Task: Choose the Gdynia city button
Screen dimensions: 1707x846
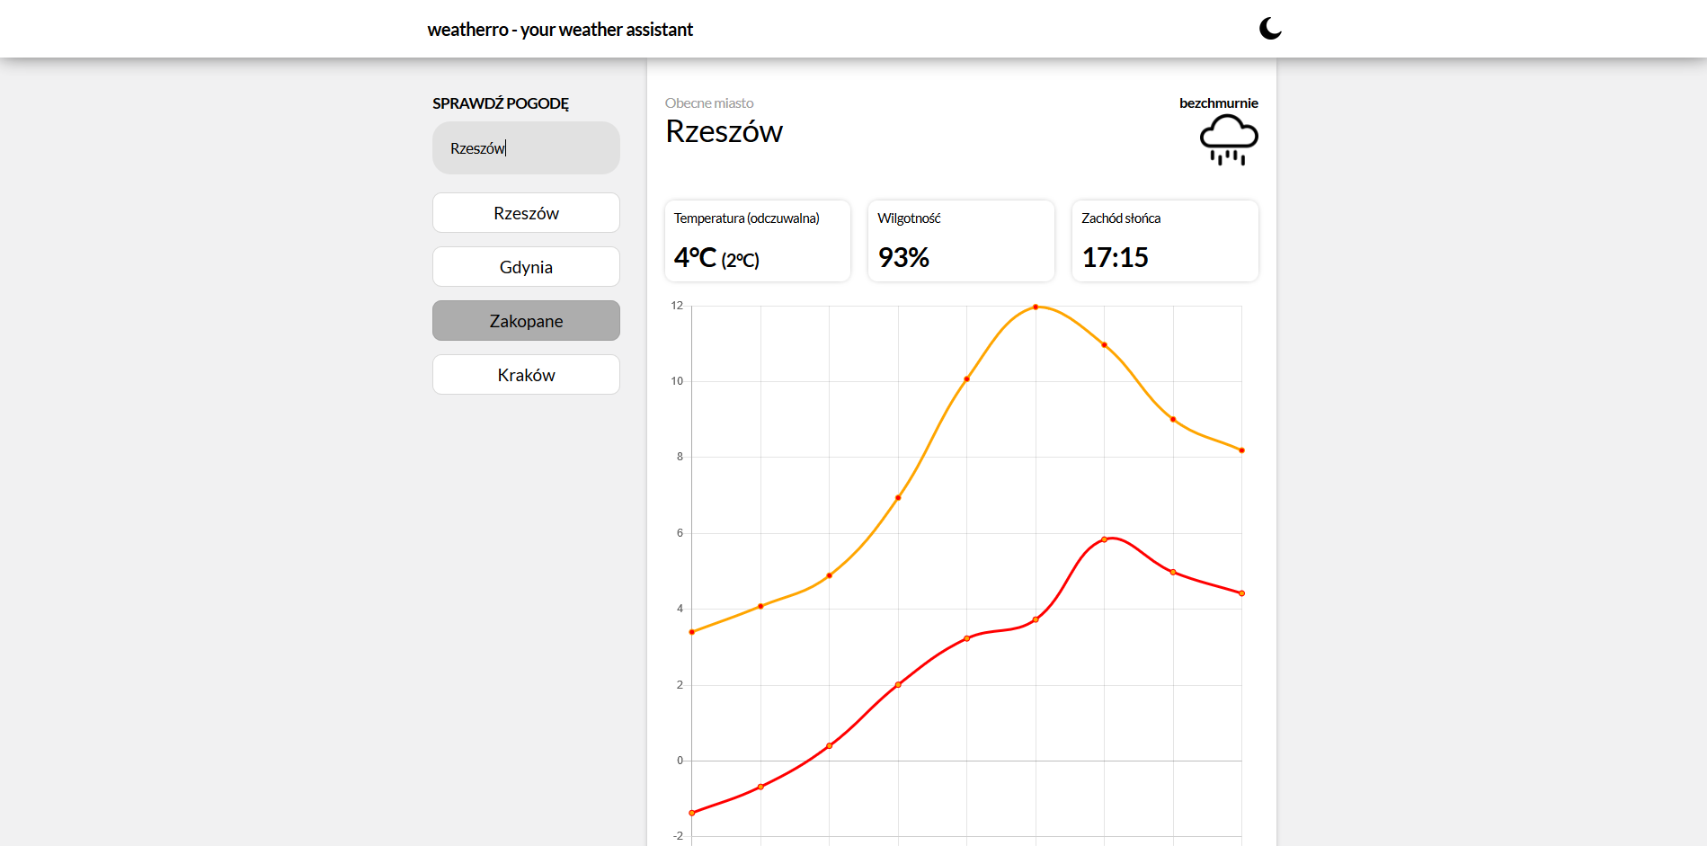Action: tap(526, 267)
